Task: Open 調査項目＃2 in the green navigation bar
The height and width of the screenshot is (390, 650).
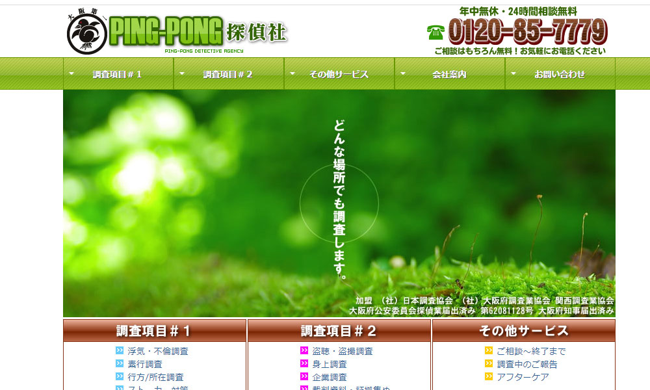Action: pos(227,74)
